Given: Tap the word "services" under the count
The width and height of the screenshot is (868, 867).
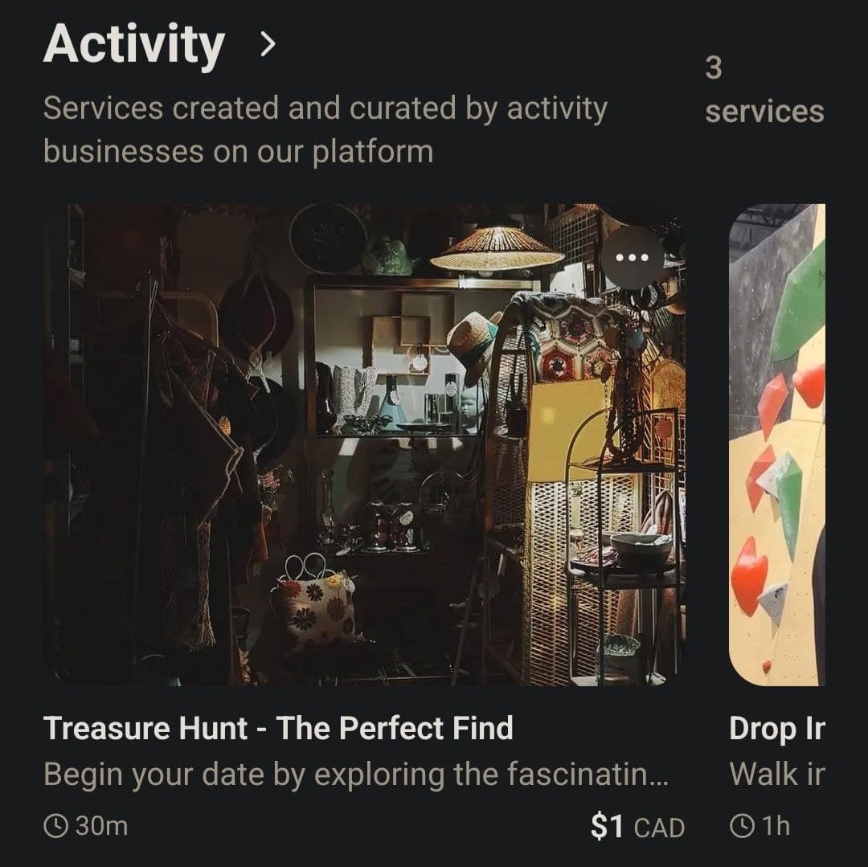Looking at the screenshot, I should coord(764,112).
